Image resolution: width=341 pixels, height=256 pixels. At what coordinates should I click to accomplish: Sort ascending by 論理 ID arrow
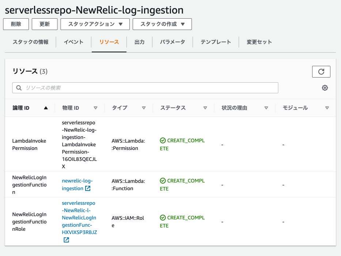coord(46,108)
